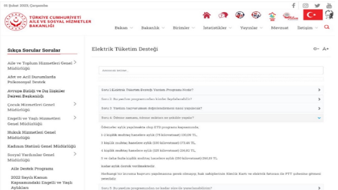Image resolution: width=338 pixels, height=190 pixels.
Task: Open the Mevzuat menu item
Action: tap(280, 28)
